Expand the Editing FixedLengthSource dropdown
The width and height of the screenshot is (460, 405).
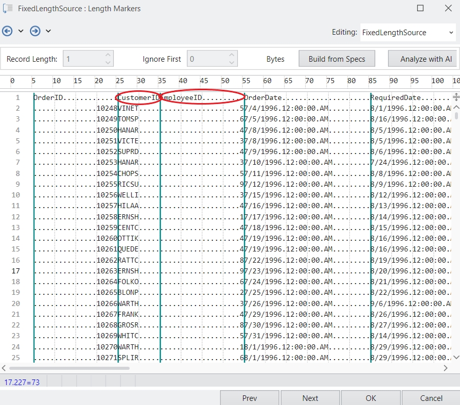(x=451, y=32)
